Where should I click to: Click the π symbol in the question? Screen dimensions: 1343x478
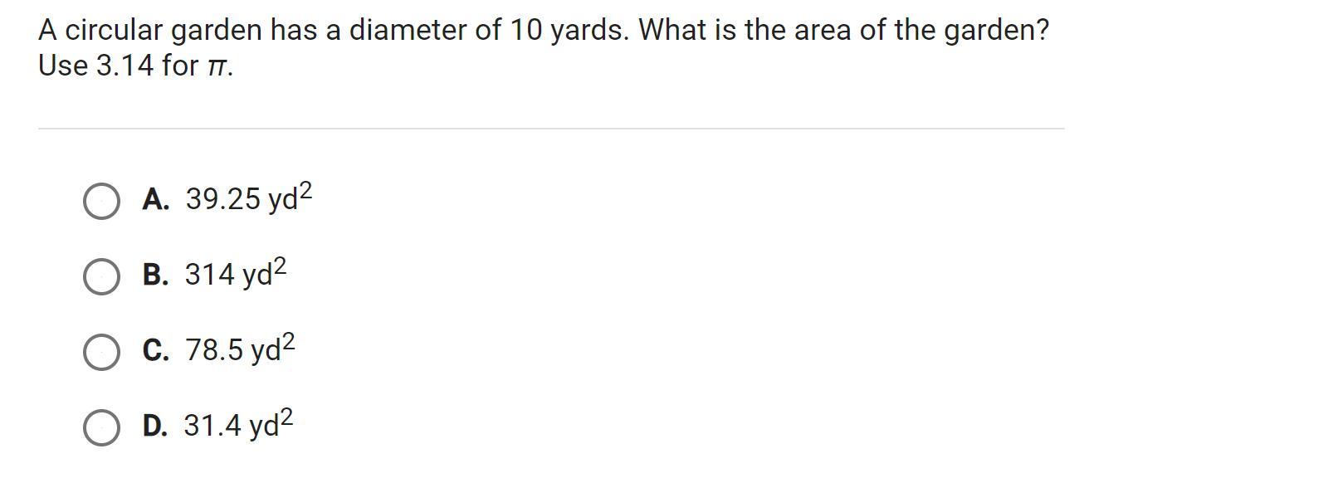point(217,68)
